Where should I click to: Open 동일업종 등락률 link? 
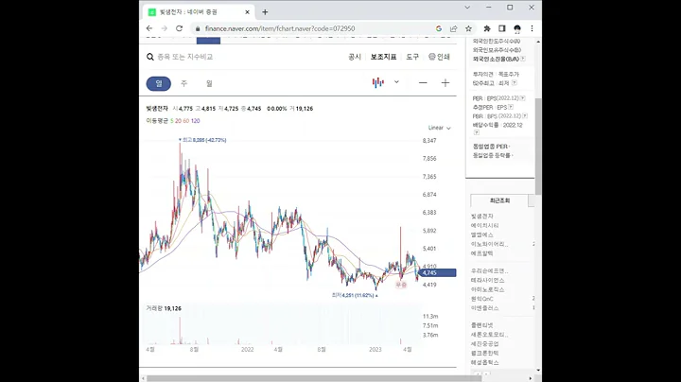[491, 155]
